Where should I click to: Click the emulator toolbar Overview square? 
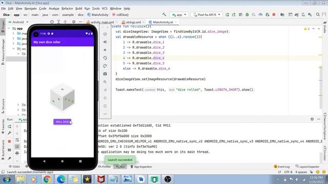[105, 106]
